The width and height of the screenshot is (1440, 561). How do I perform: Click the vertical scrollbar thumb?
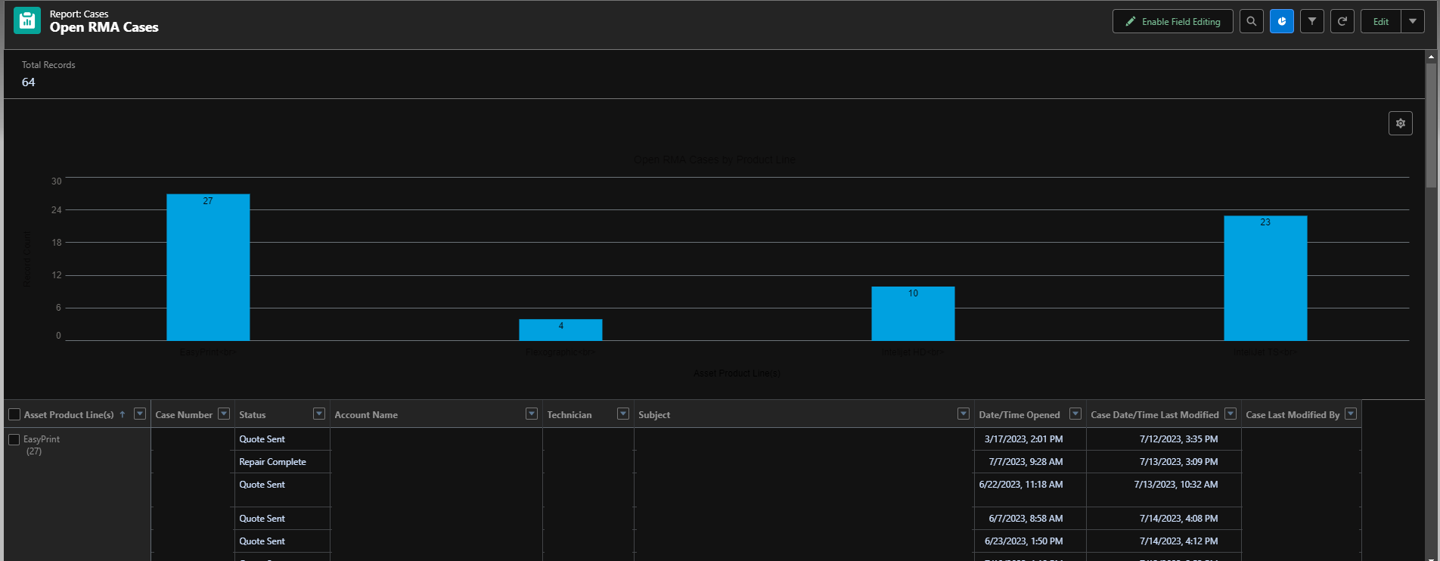point(1431,125)
